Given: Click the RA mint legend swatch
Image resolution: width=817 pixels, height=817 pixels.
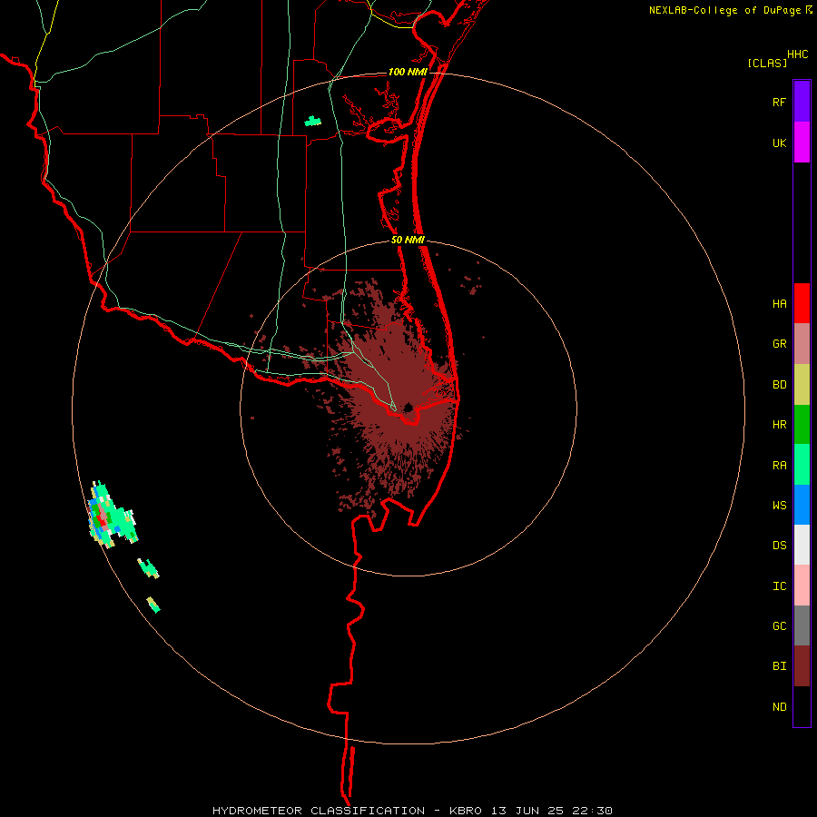Looking at the screenshot, I should click(x=802, y=465).
